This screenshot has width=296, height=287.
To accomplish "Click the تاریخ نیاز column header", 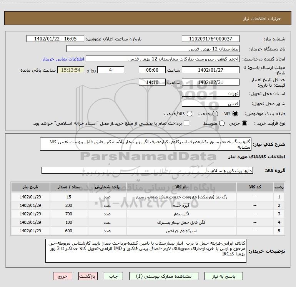I will pos(30,187).
